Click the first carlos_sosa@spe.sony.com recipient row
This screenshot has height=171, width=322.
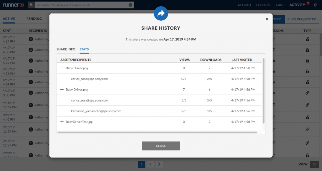[159, 79]
